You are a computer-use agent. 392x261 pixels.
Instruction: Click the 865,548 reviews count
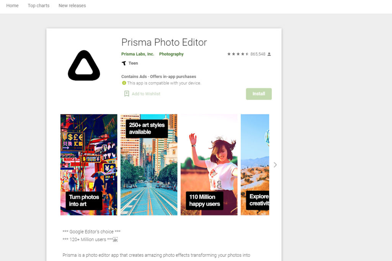click(258, 54)
